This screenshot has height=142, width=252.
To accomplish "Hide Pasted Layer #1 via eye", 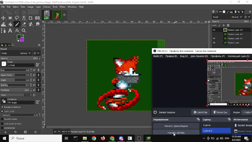I will (x=214, y=38).
